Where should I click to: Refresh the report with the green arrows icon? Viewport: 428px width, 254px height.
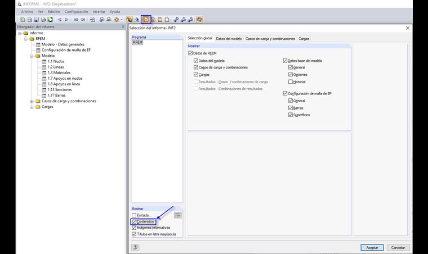coord(50,20)
